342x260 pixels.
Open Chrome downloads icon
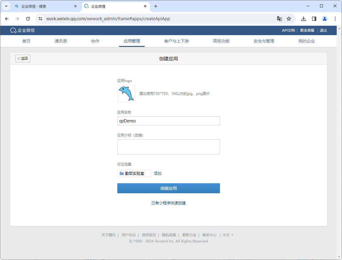(x=304, y=19)
